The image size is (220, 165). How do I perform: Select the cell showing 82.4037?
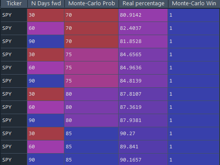(x=143, y=28)
